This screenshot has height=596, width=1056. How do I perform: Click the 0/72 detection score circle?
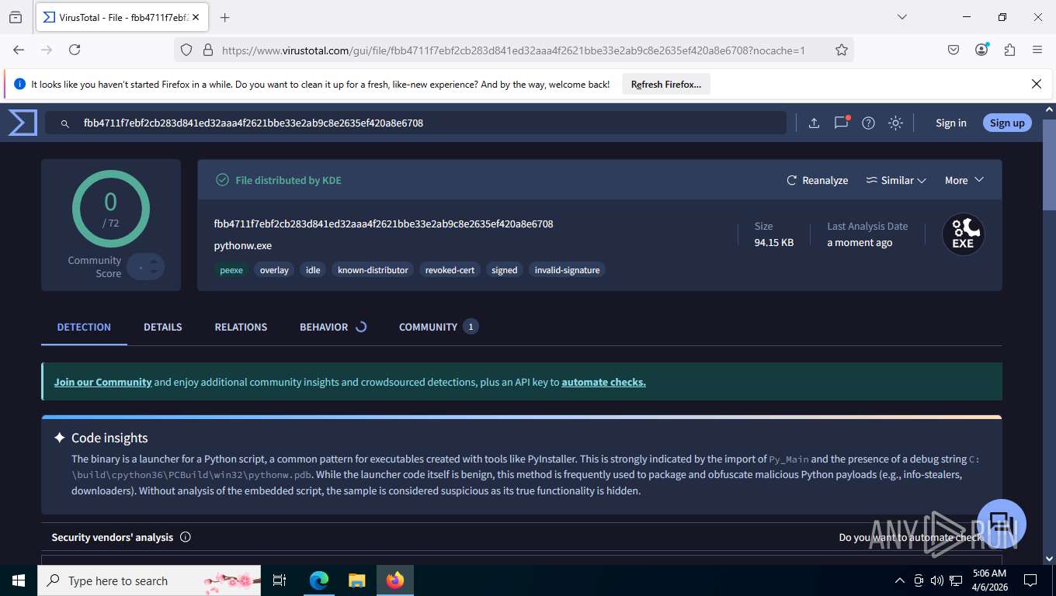point(110,209)
